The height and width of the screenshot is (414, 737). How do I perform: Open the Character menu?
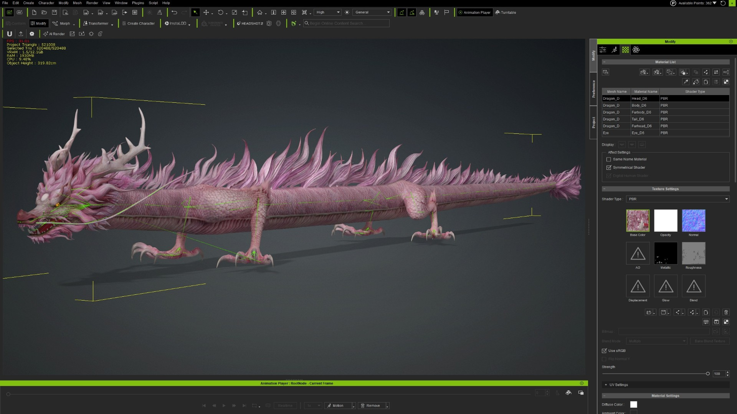coord(46,3)
